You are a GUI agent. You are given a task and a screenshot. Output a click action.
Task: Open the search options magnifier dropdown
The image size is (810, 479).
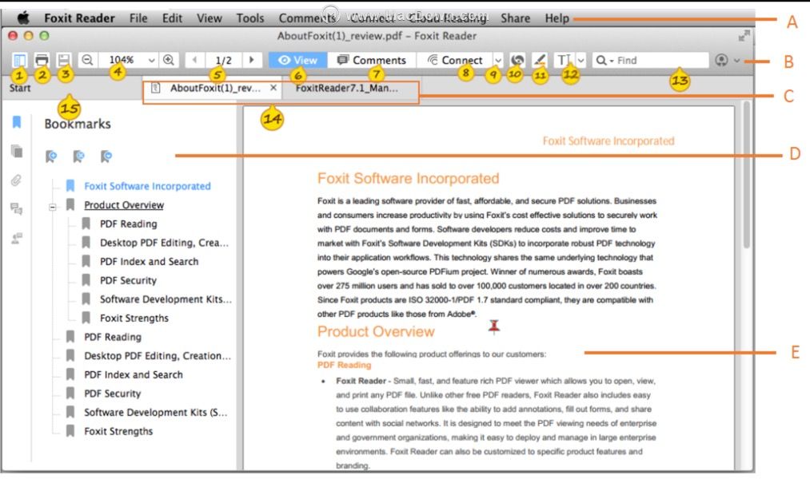click(605, 61)
